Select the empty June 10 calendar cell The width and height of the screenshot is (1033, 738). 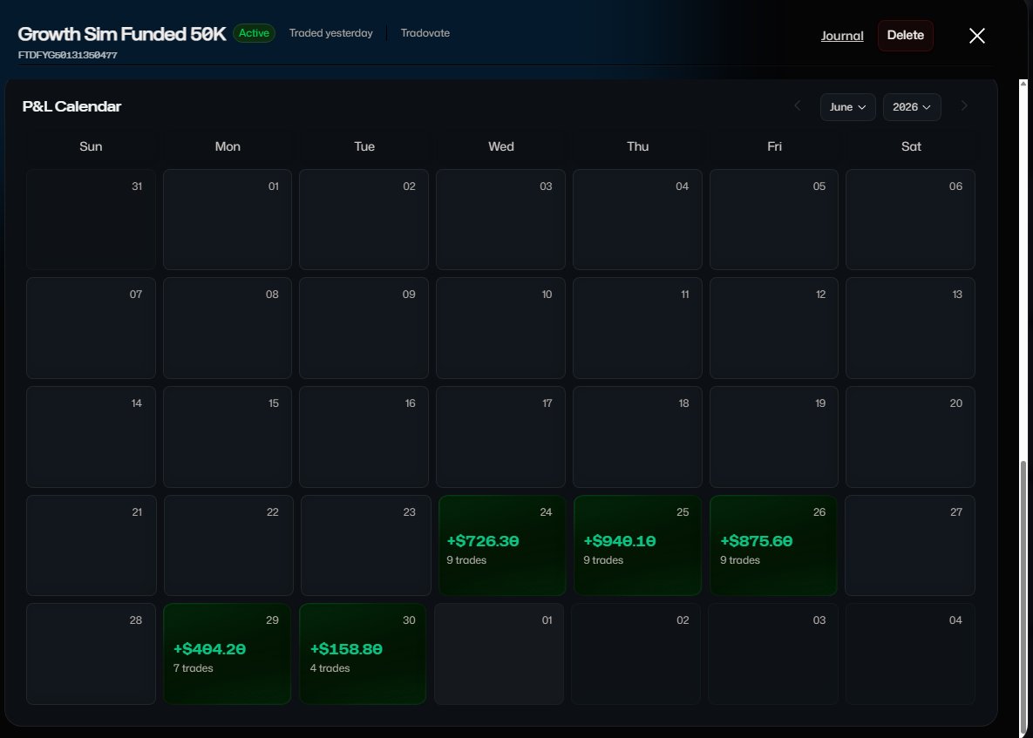[500, 328]
